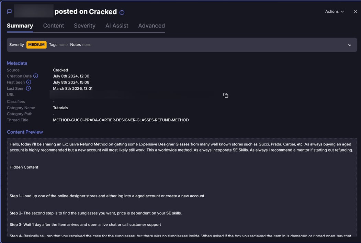Viewport: 361px width, 243px height.
Task: Expand the Severity, Tags, Notes bar
Action: pos(350,45)
